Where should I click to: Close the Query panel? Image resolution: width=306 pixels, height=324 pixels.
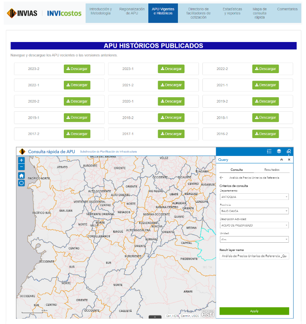[x=289, y=160]
